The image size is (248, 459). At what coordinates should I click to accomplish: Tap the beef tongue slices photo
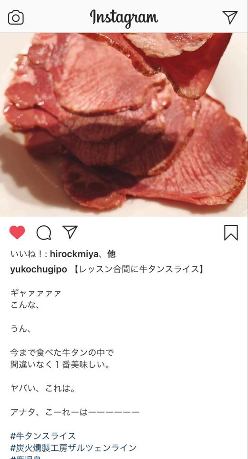click(x=124, y=124)
